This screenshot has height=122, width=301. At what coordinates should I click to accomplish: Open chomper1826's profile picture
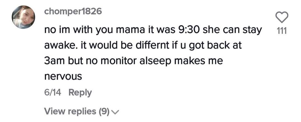(23, 17)
